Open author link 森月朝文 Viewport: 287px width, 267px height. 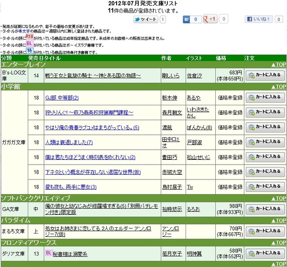[x=172, y=112]
